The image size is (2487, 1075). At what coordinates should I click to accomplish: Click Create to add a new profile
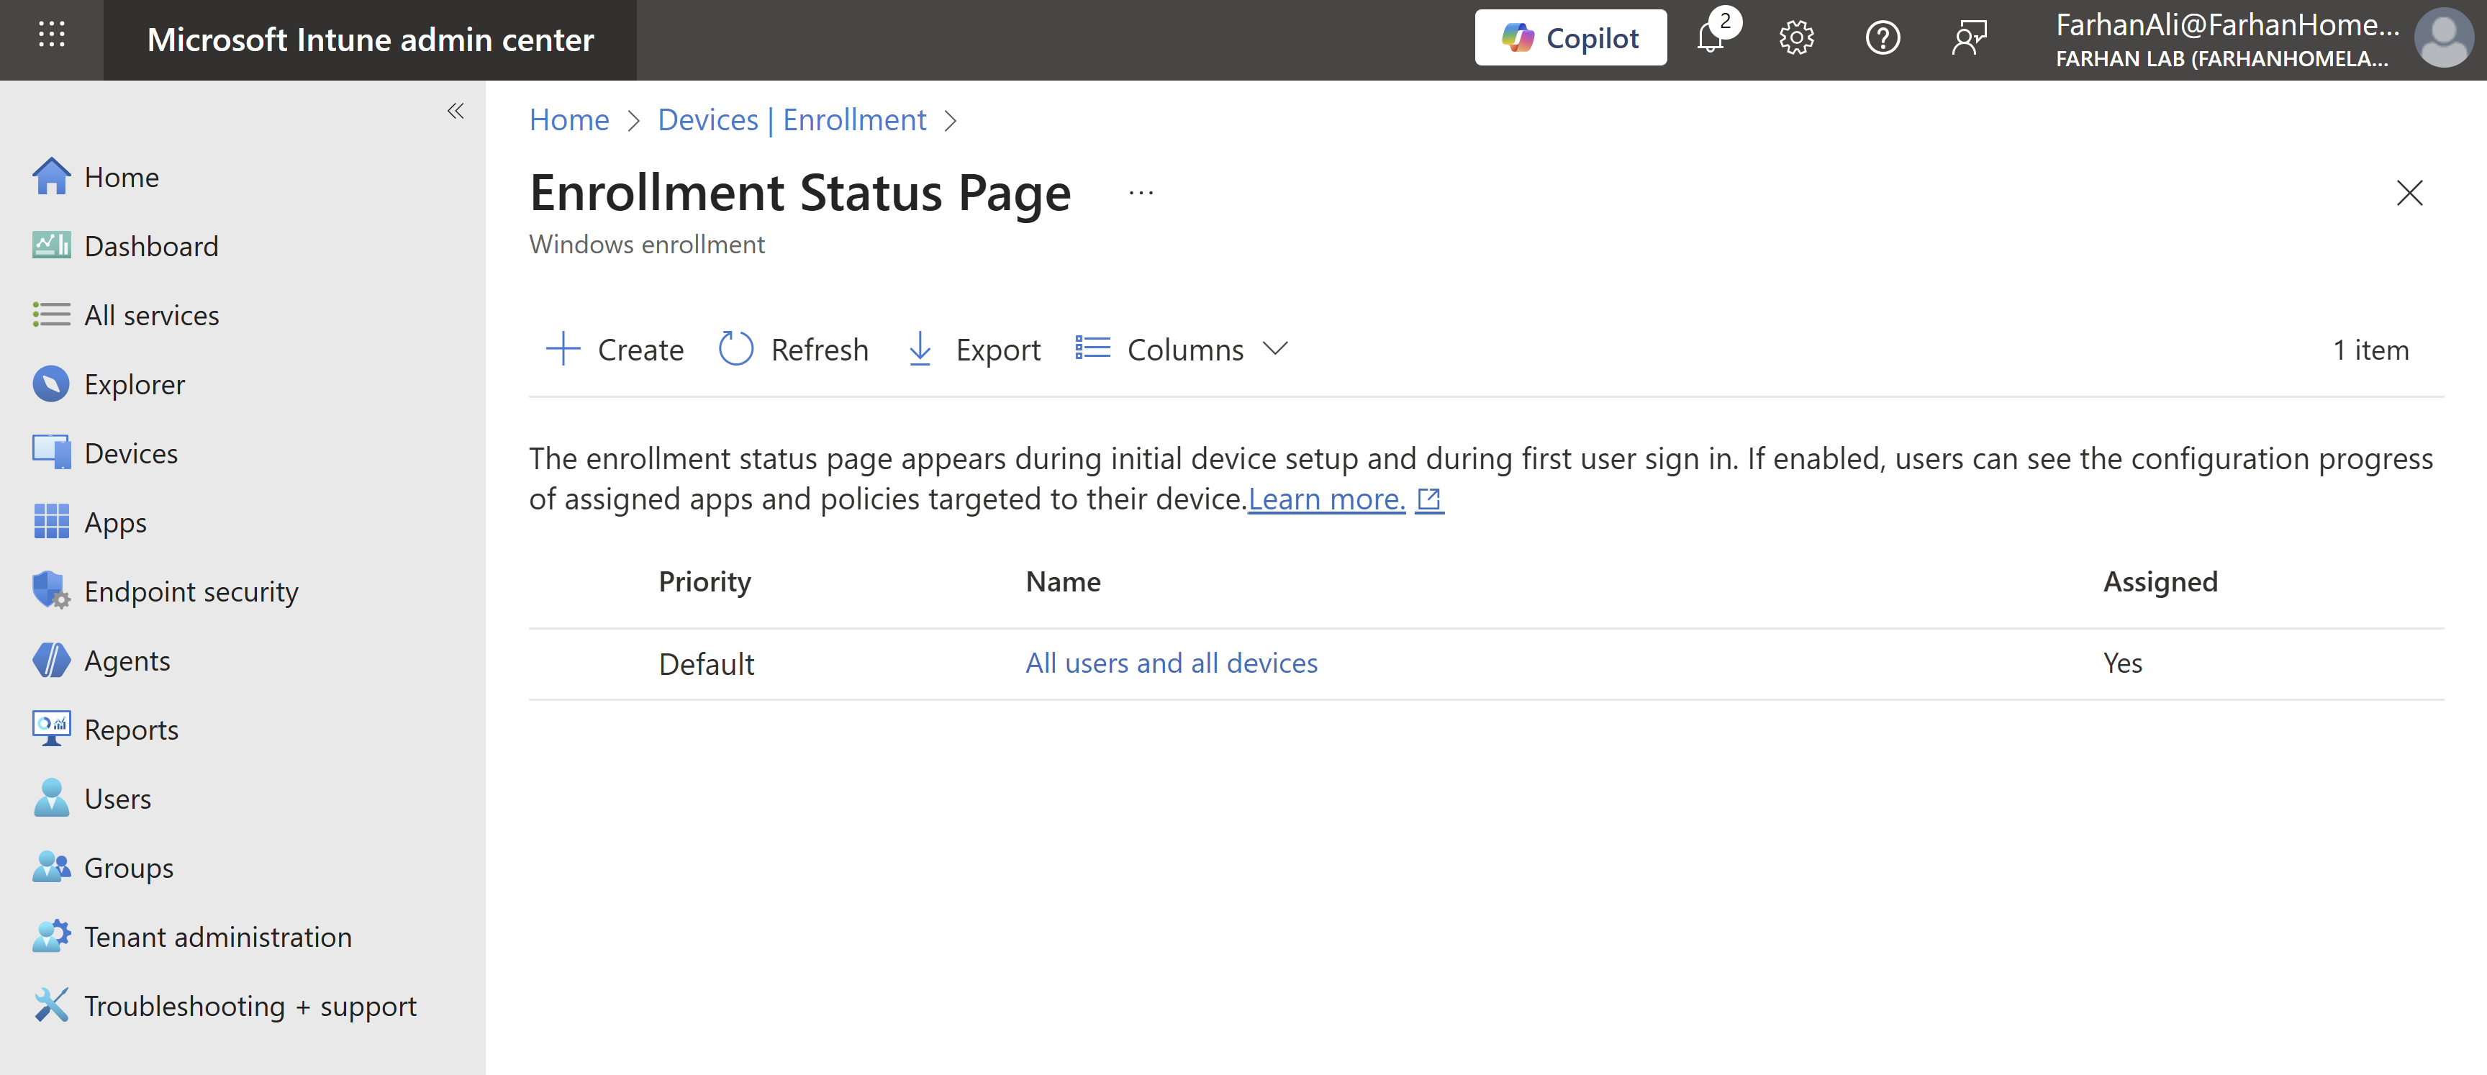point(615,349)
